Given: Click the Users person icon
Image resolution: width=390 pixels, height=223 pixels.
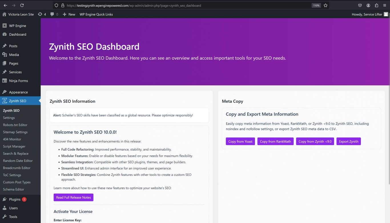Looking at the screenshot, I should tap(4, 208).
